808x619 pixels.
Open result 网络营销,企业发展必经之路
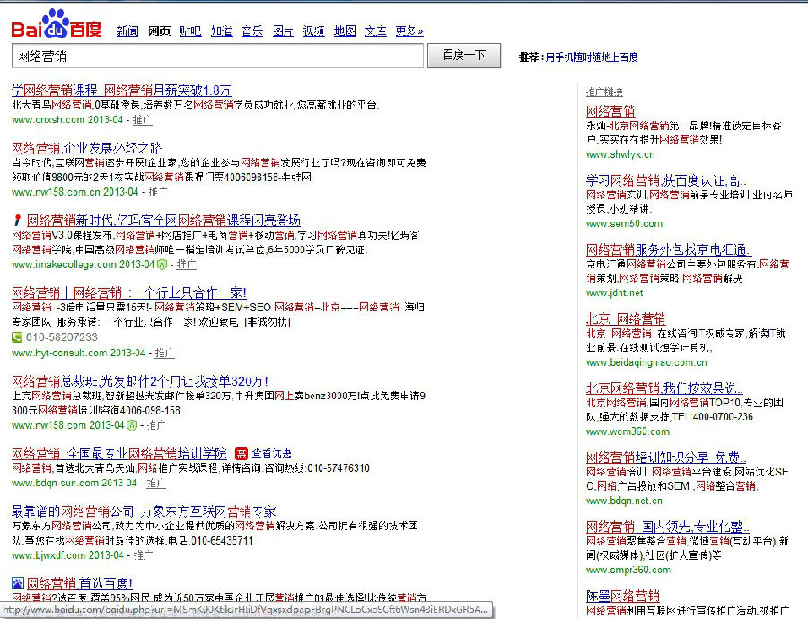(86, 148)
